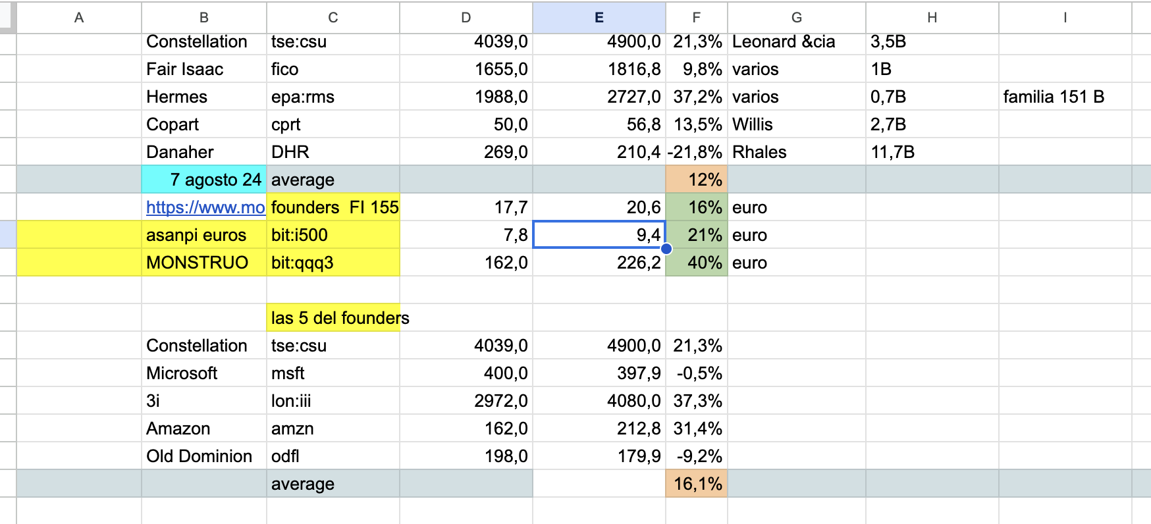
Task: Select the Danaher -21,8% cell
Action: click(x=697, y=152)
